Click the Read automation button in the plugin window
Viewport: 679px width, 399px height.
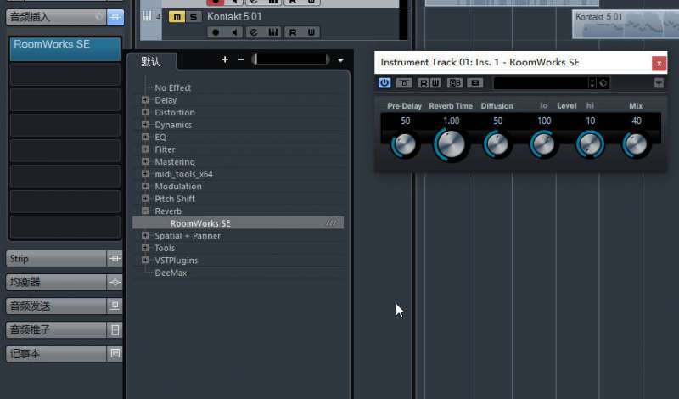pos(422,82)
